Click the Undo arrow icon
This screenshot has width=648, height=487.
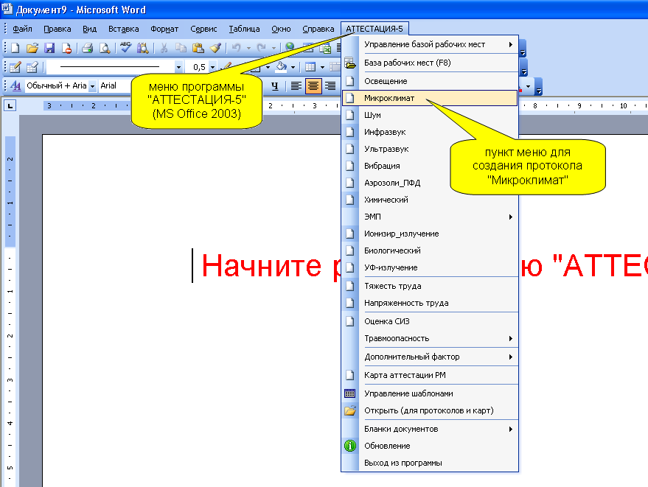tap(237, 48)
